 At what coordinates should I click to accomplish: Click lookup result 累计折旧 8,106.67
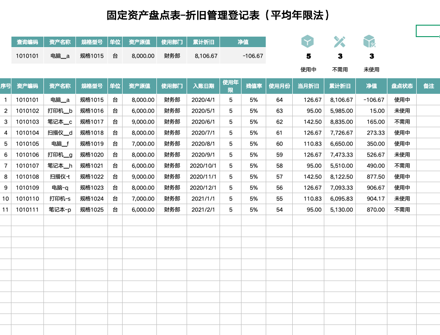tap(203, 56)
